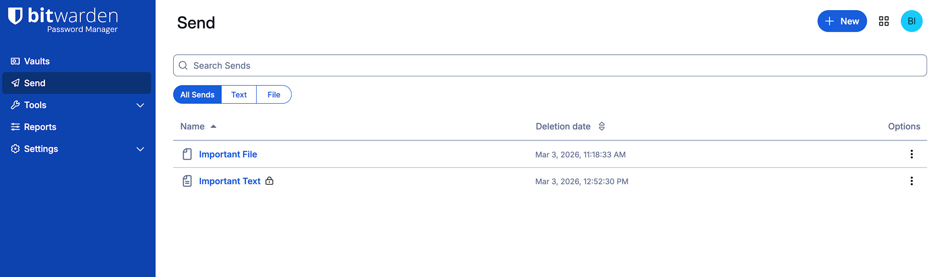Open the product switcher grid icon
Screen dimensions: 943x277
pos(884,21)
